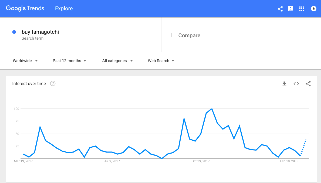Open the feedback icon in the header
Screen dimensions: 321x183
[x=290, y=9]
